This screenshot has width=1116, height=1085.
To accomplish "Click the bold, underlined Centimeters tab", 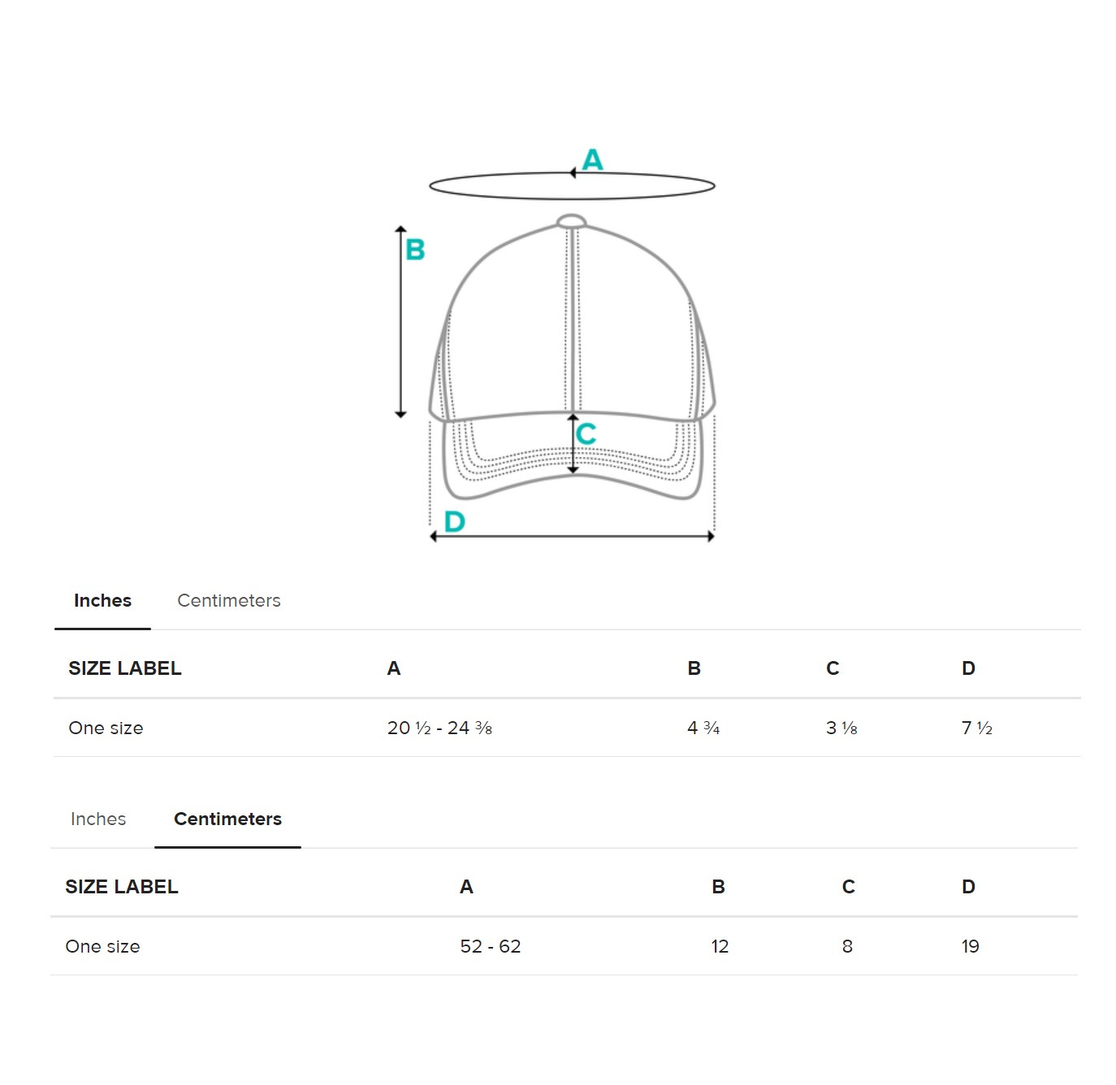I will pyautogui.click(x=227, y=819).
